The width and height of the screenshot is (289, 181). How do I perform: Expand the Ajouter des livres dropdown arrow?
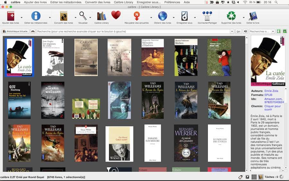pyautogui.click(x=22, y=18)
